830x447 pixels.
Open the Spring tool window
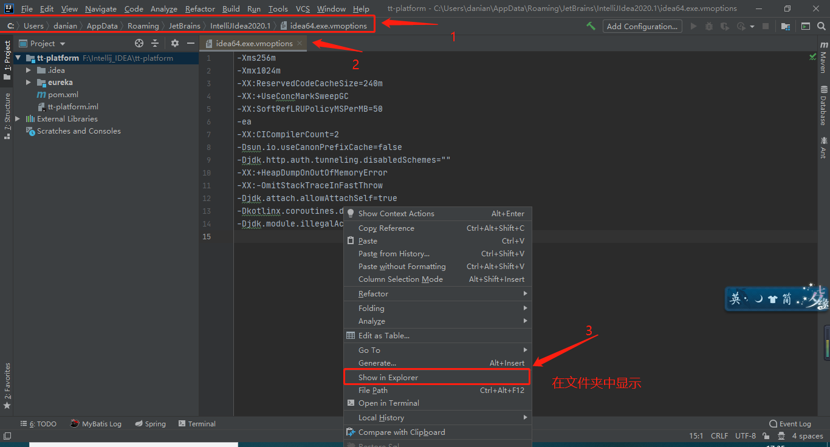tap(150, 424)
